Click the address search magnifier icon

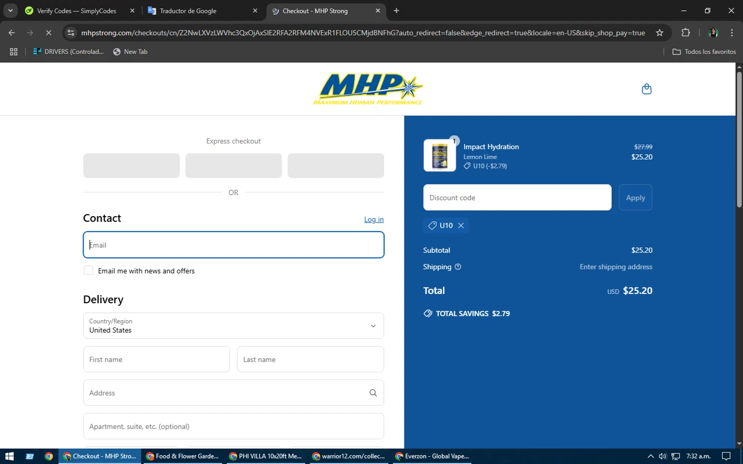(x=373, y=393)
